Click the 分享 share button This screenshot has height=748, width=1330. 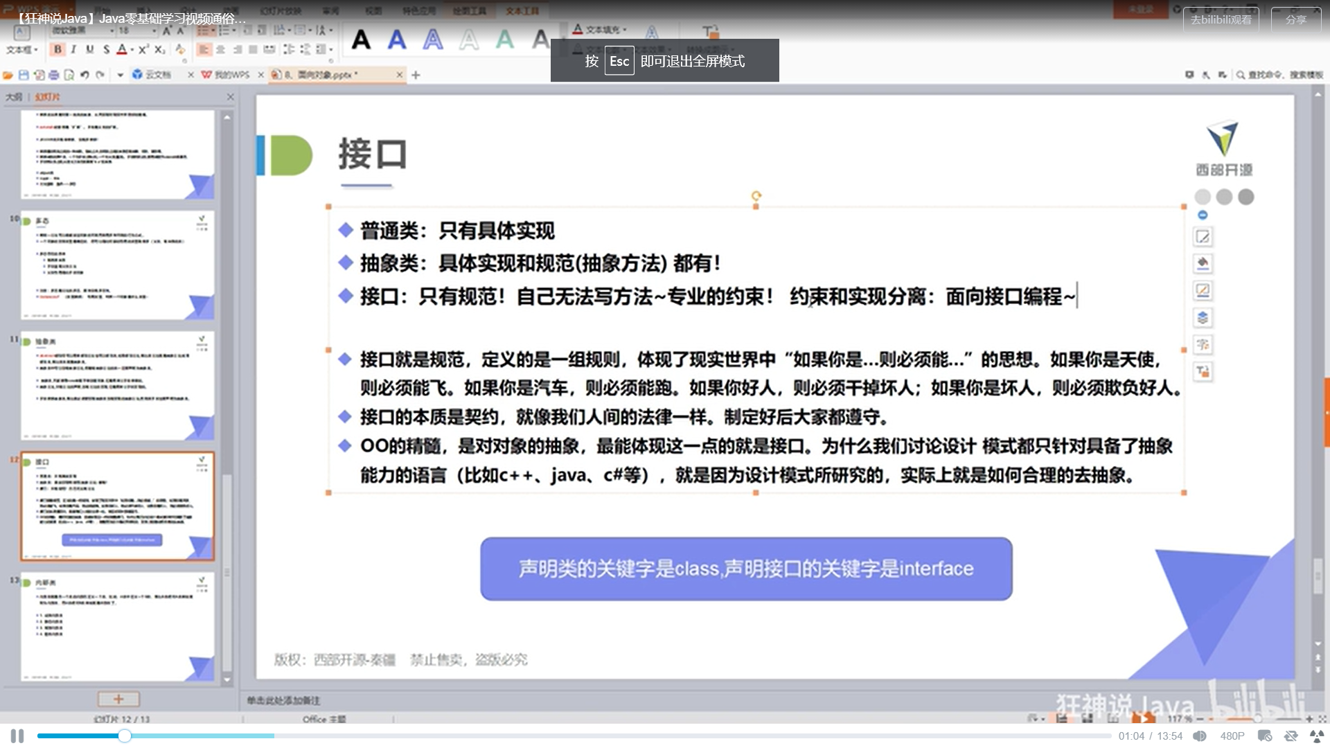(x=1295, y=19)
